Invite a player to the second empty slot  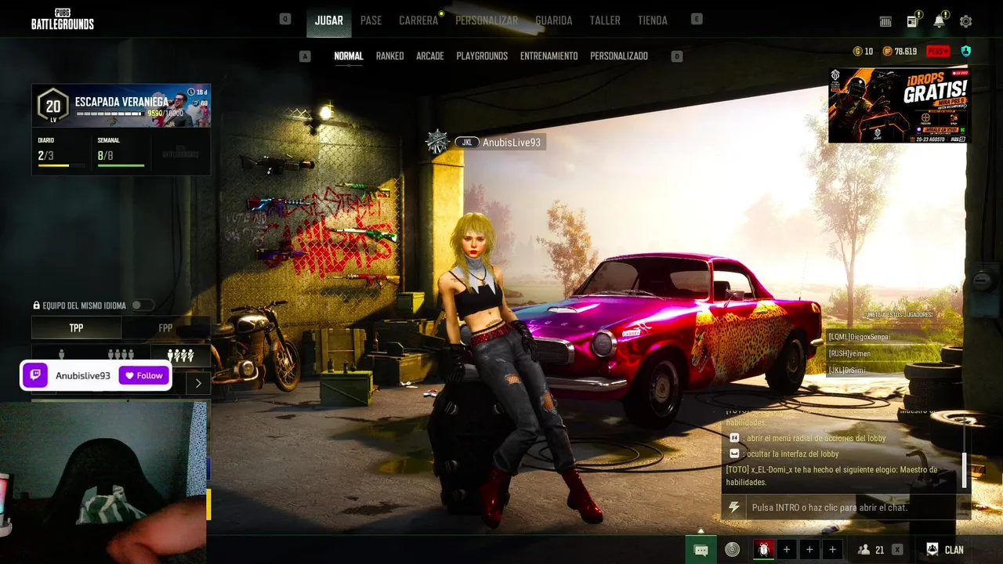coord(809,549)
